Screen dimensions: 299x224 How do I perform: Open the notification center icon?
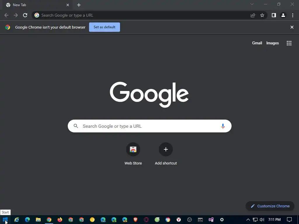coord(289,220)
